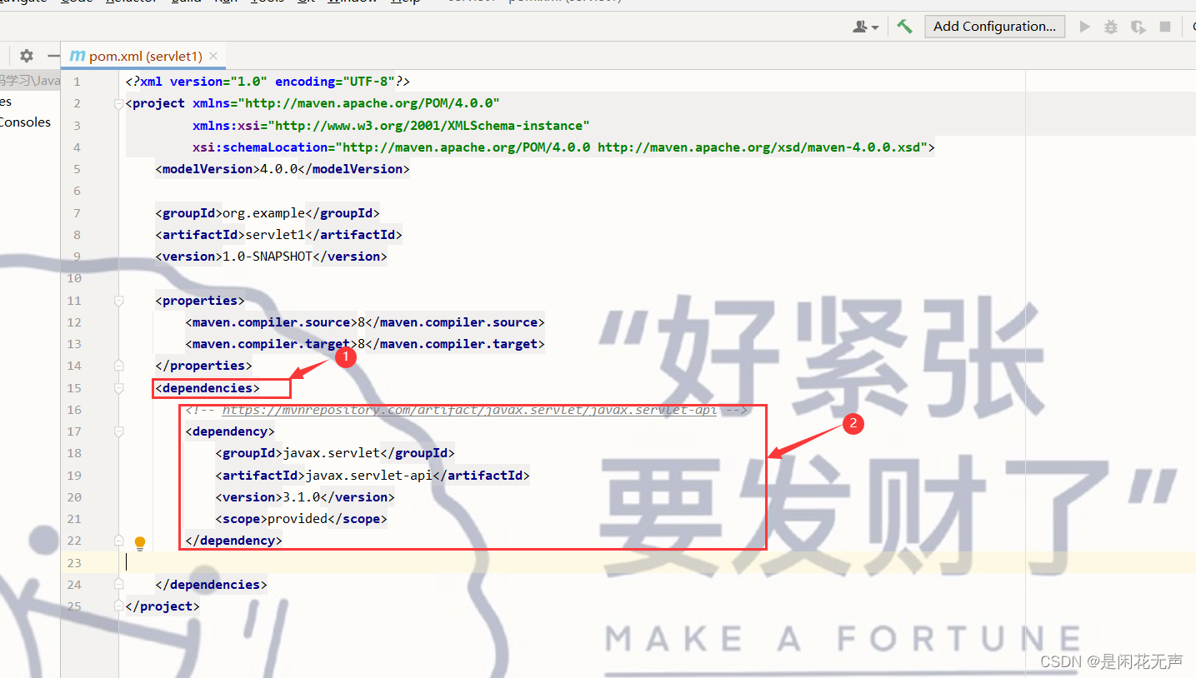Click the Build hammer icon
The height and width of the screenshot is (678, 1196).
pyautogui.click(x=905, y=27)
